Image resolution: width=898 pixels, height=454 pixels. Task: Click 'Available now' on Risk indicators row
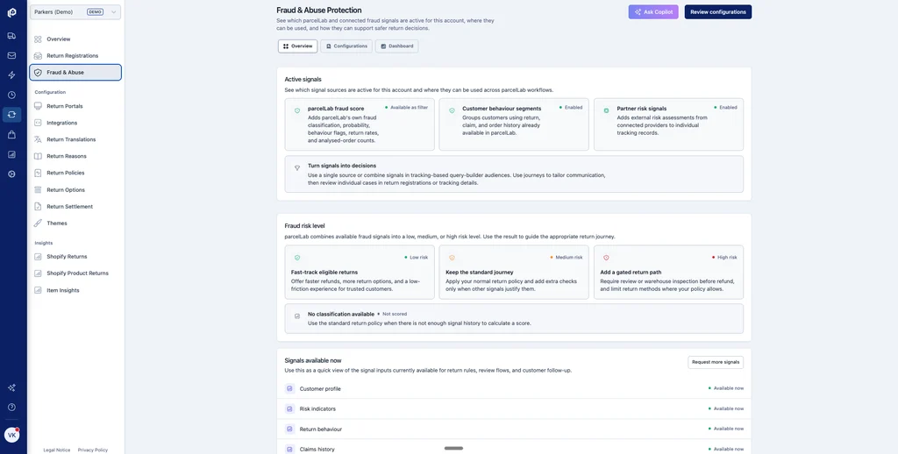tap(729, 408)
